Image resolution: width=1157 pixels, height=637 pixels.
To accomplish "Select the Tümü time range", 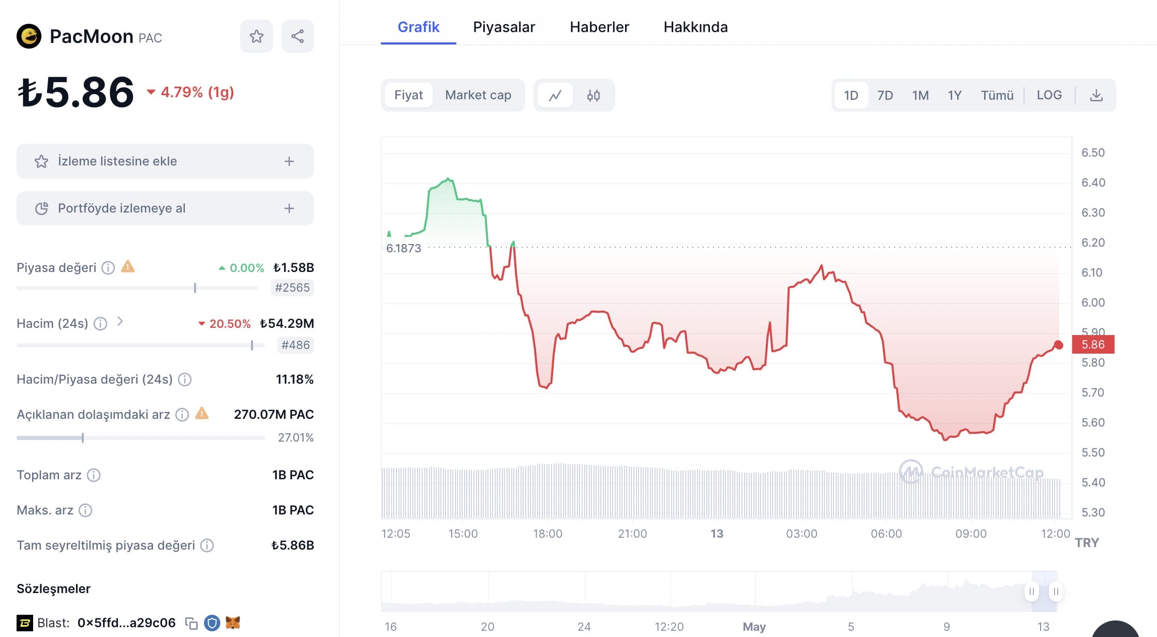I will point(997,95).
